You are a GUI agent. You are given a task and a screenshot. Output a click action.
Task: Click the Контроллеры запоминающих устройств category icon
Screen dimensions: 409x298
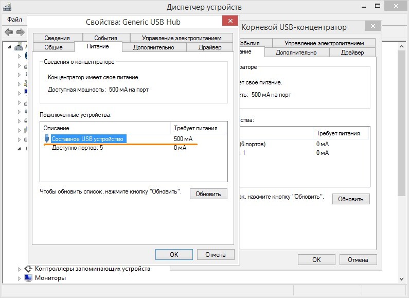pyautogui.click(x=28, y=269)
